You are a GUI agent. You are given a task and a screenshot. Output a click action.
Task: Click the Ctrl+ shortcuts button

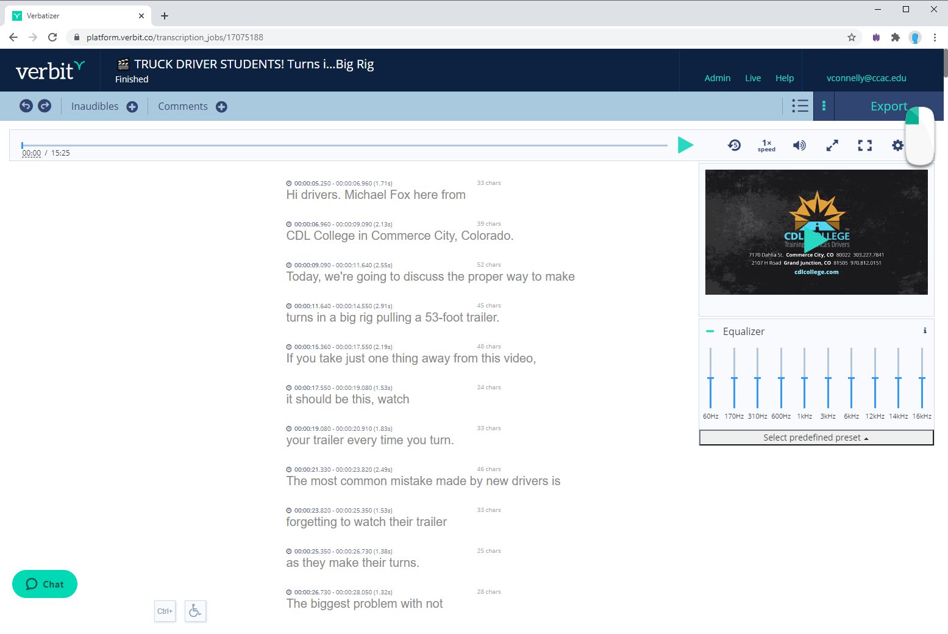tap(165, 611)
